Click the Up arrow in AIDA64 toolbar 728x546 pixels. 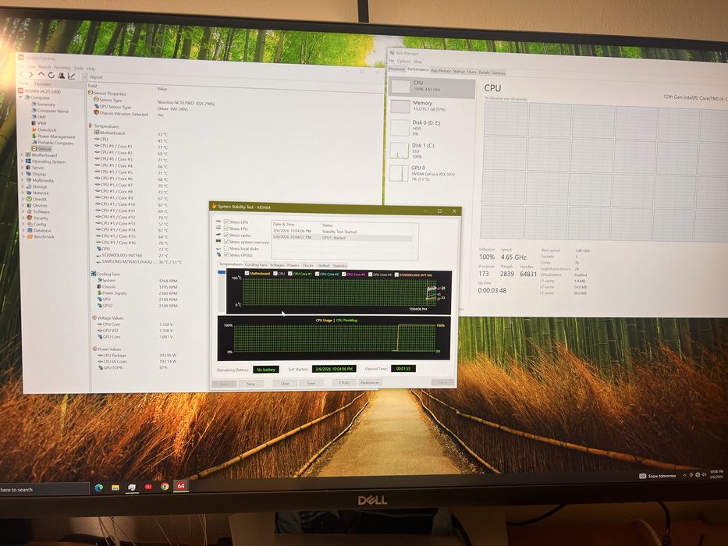(41, 74)
